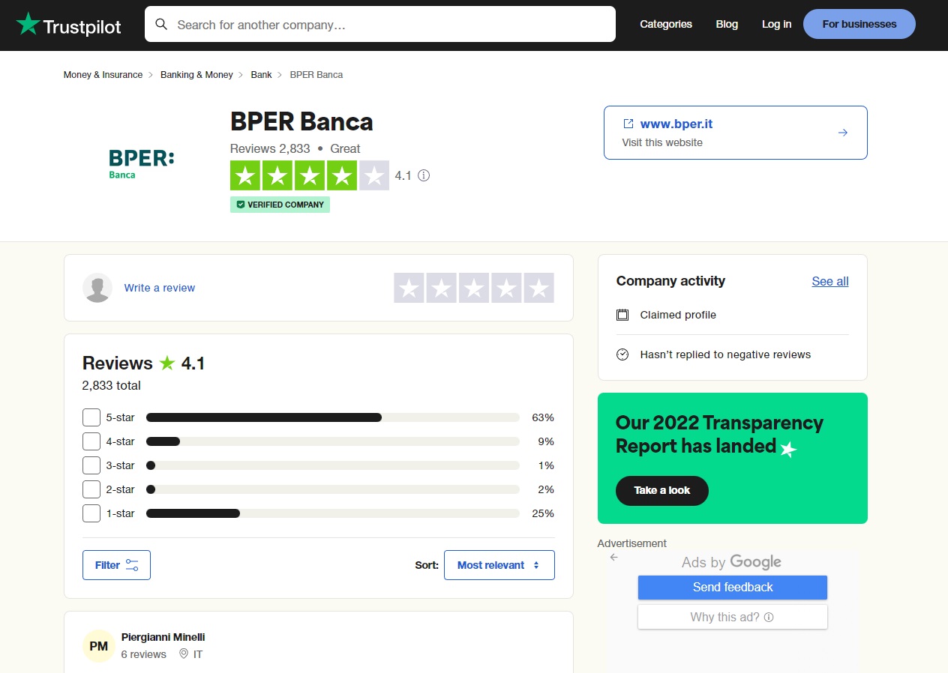Tick the 2-star filter checkbox

91,489
